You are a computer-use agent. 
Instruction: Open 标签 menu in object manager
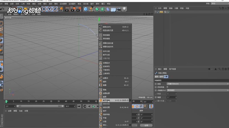pos(182,8)
